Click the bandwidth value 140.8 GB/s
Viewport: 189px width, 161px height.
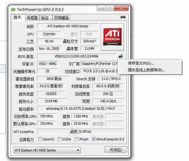click(x=108, y=101)
